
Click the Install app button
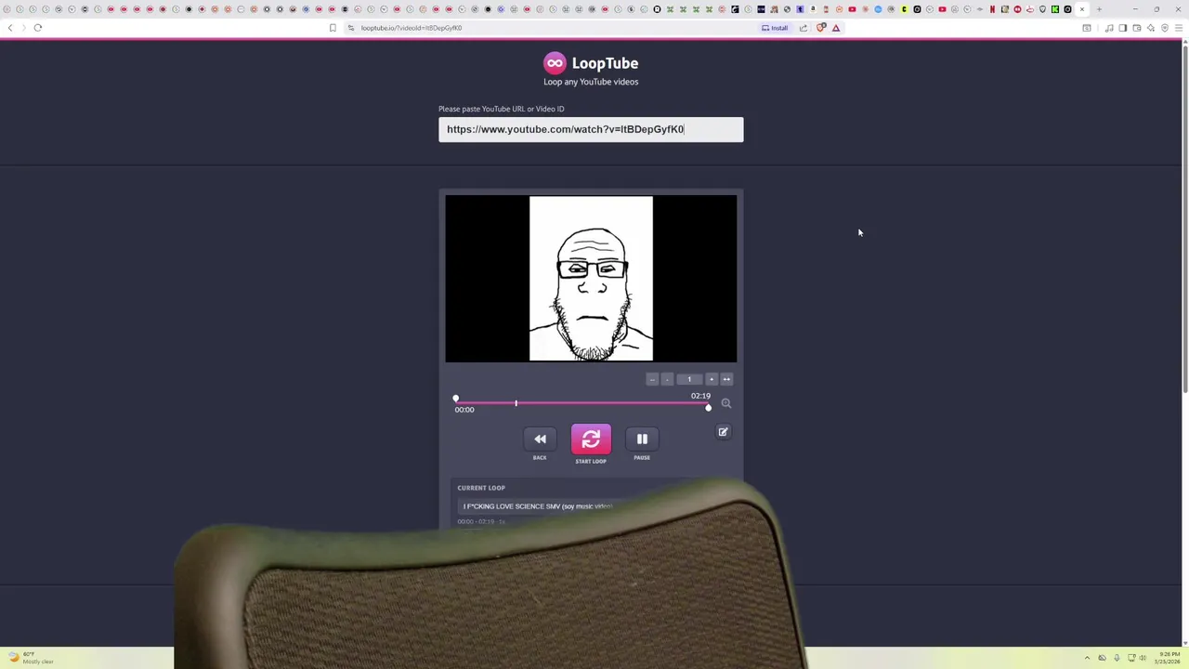tap(775, 28)
